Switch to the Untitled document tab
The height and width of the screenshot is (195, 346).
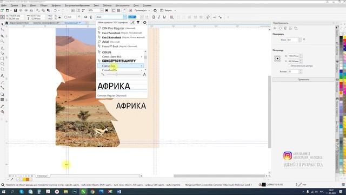pos(72,23)
